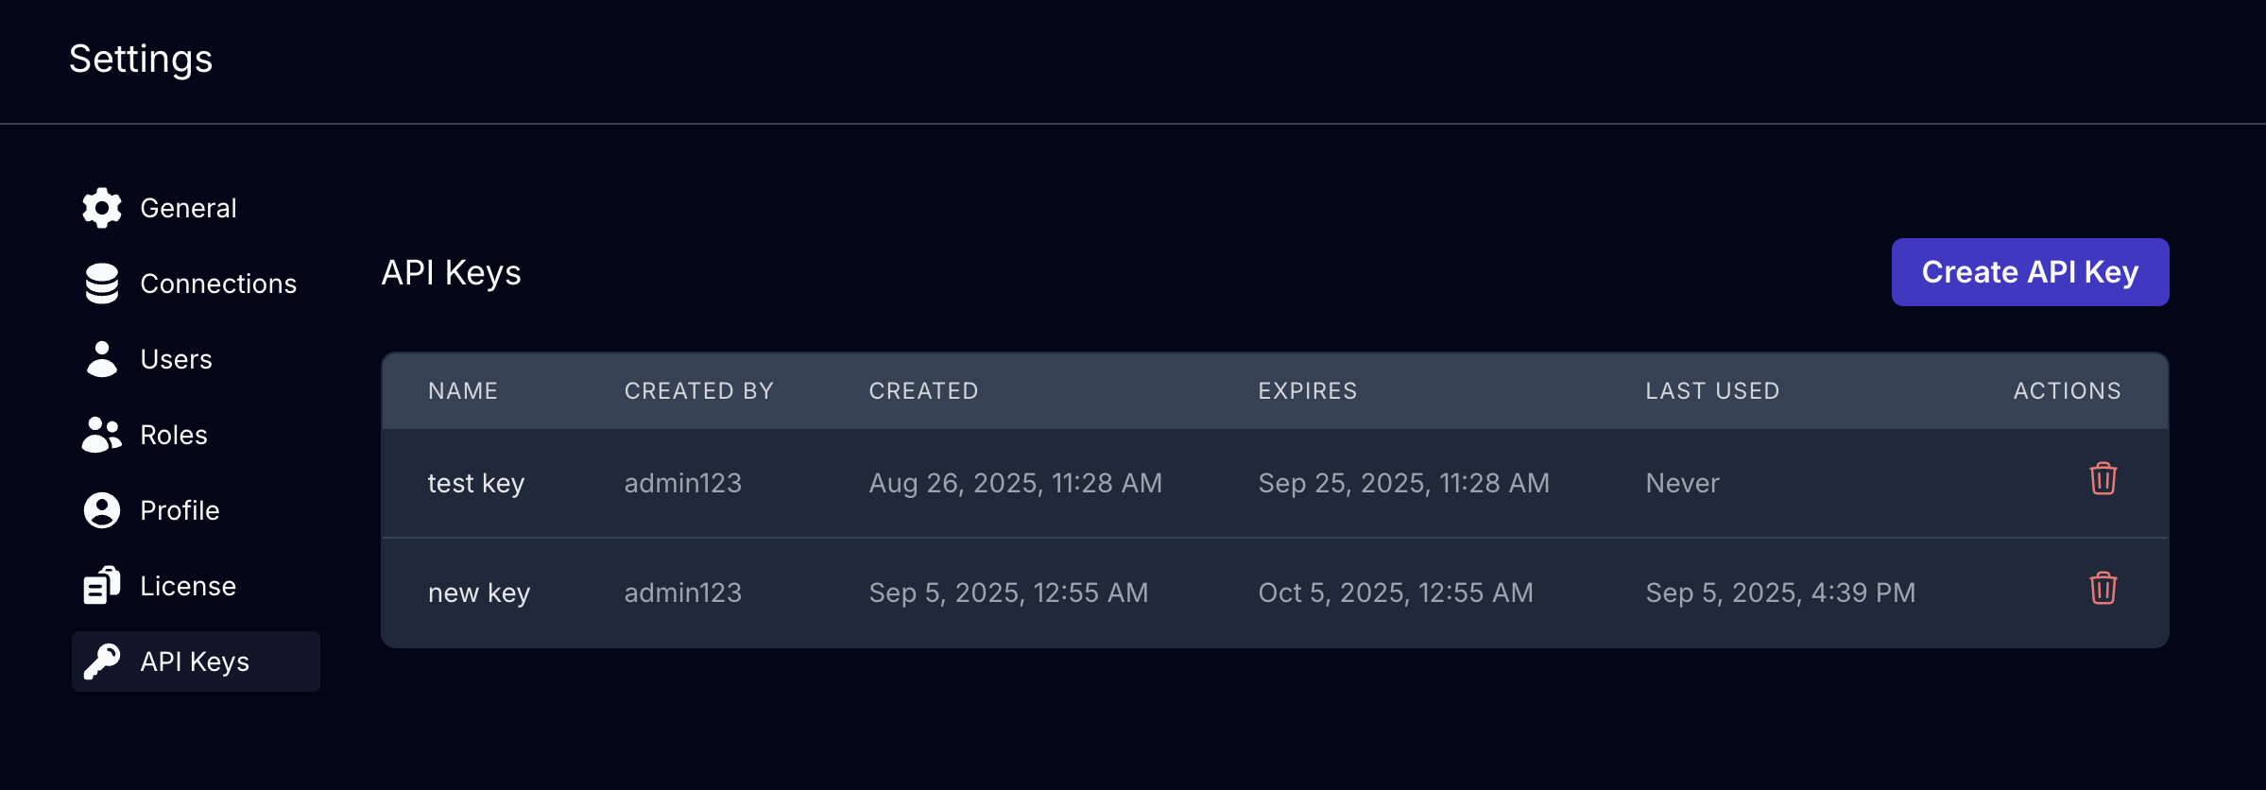Click the Create API Key button
The width and height of the screenshot is (2266, 790).
click(2030, 272)
